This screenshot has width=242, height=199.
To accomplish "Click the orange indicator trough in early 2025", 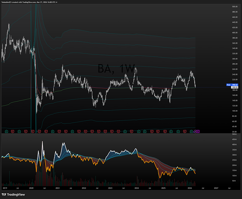I will pyautogui.click(x=161, y=176).
